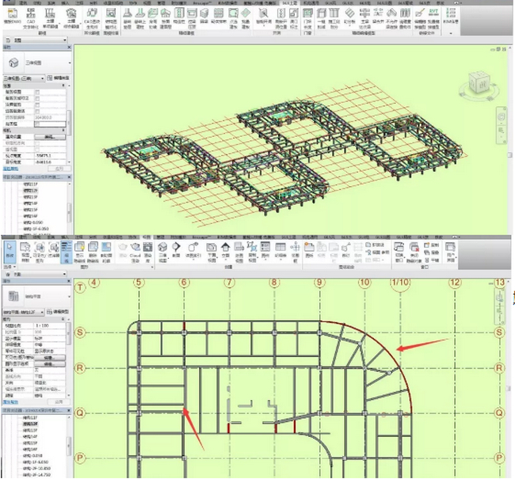
Task: Click the upper properties panel vertical scrollbar
Action: (69, 124)
